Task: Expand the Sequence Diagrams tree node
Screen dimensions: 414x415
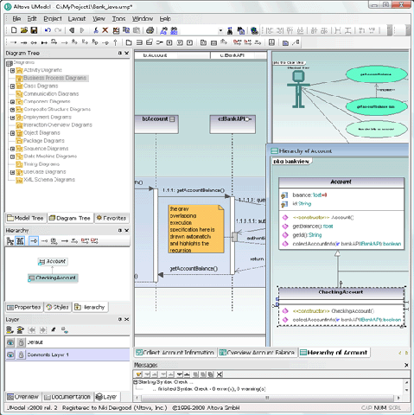Action: coord(12,149)
